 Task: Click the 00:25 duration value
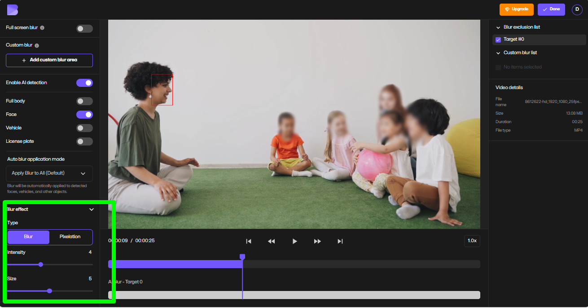click(577, 122)
